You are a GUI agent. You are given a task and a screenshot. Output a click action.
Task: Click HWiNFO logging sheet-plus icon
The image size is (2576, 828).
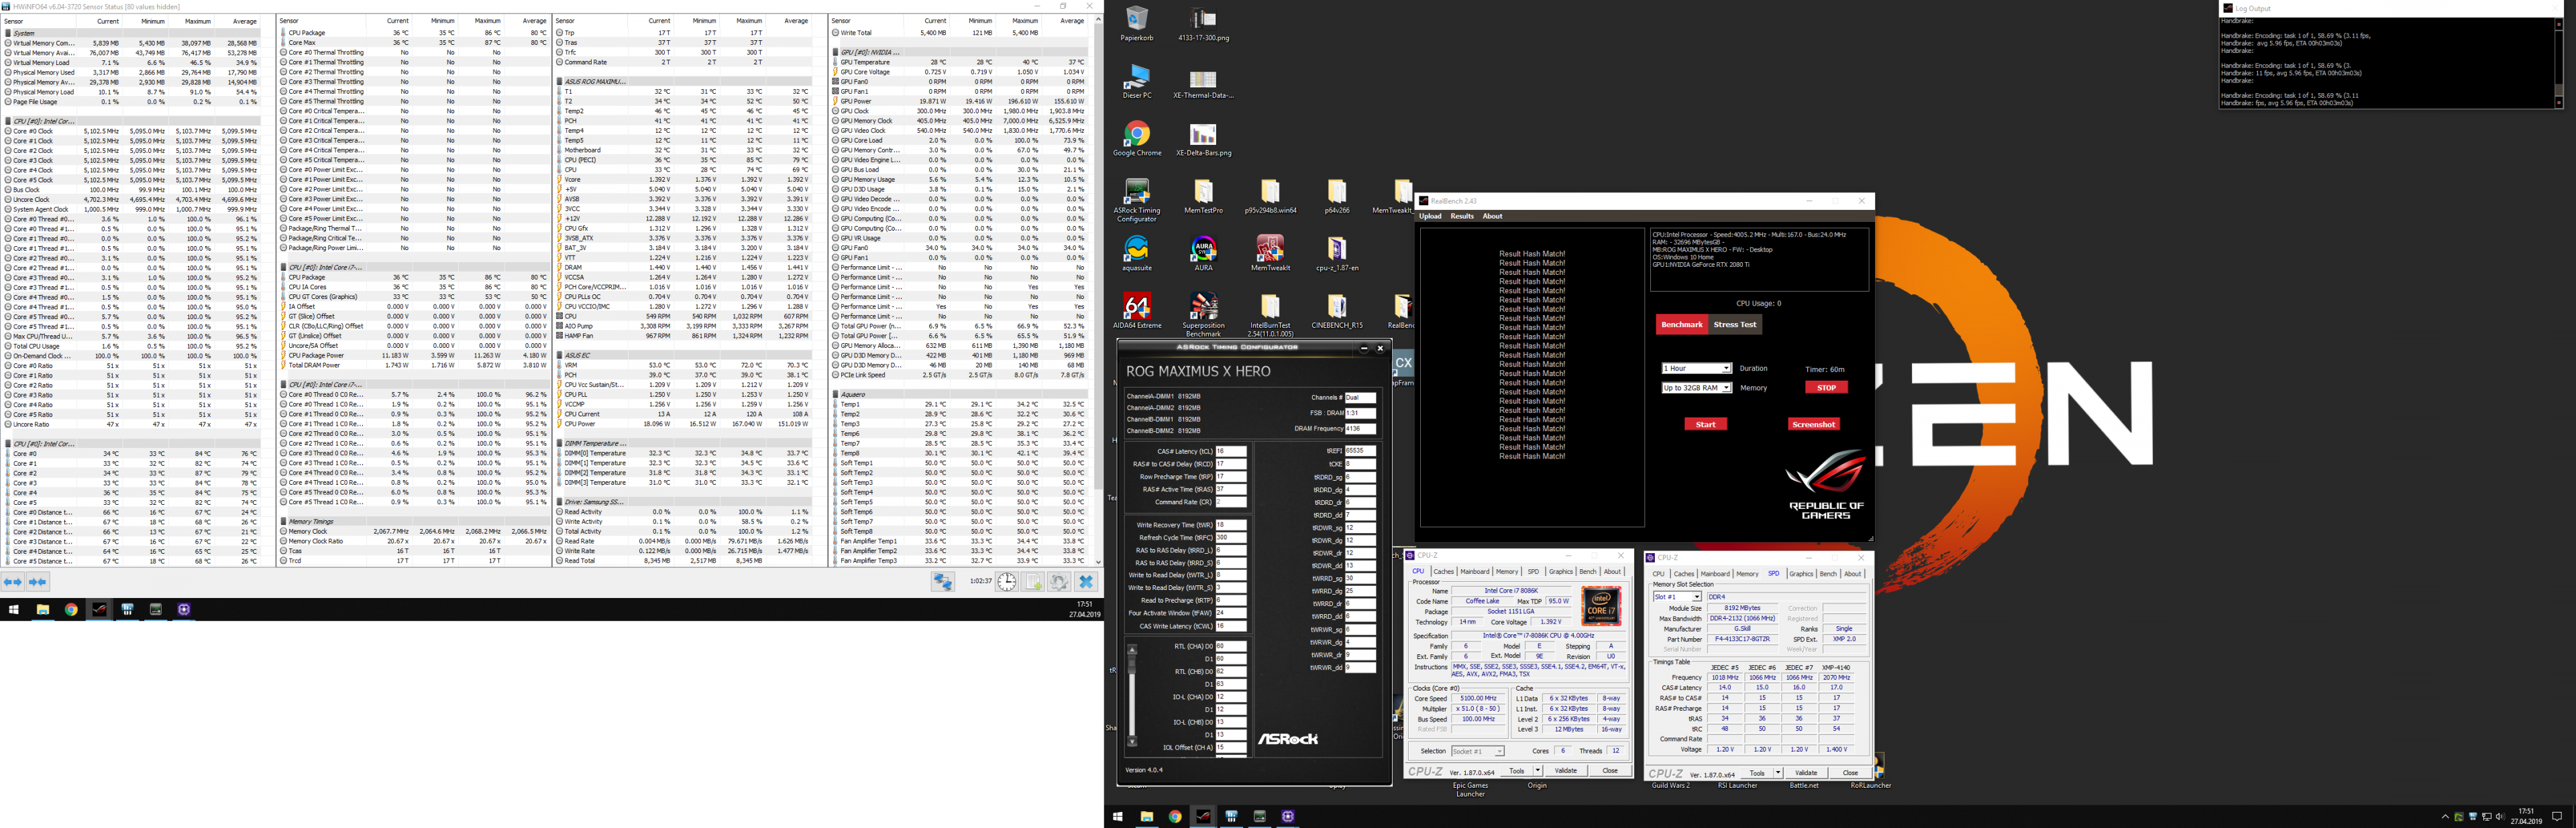point(1033,582)
